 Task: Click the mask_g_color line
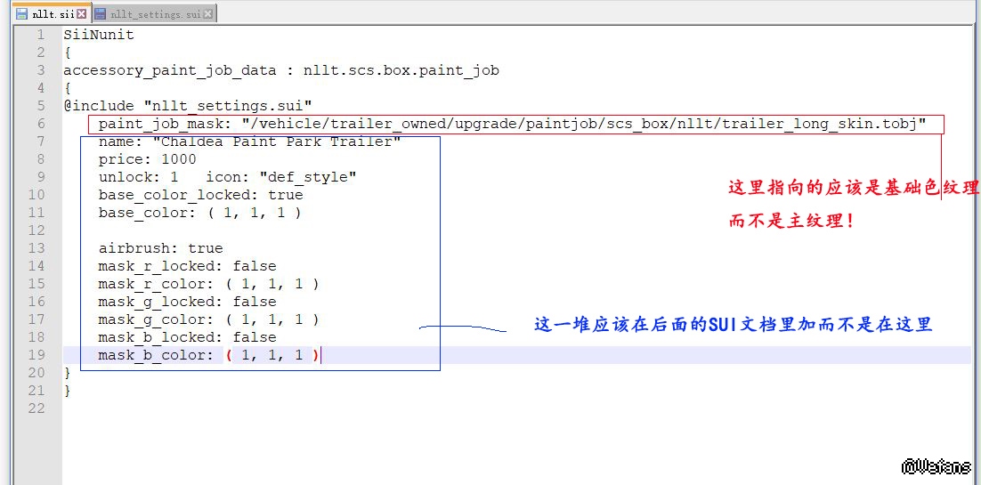[x=208, y=319]
